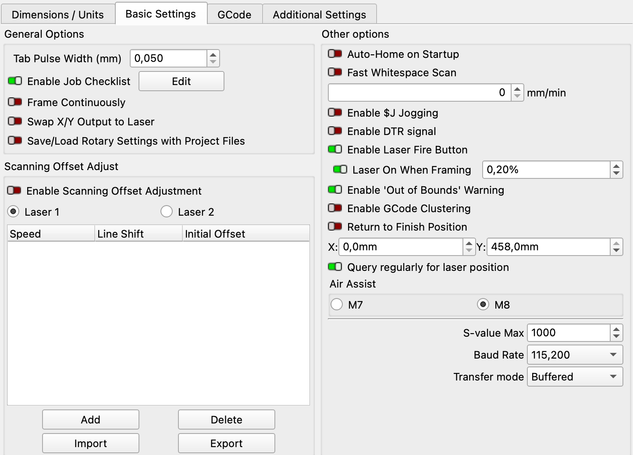The height and width of the screenshot is (455, 633).
Task: Open the Dimensions / Units tab
Action: pos(57,14)
